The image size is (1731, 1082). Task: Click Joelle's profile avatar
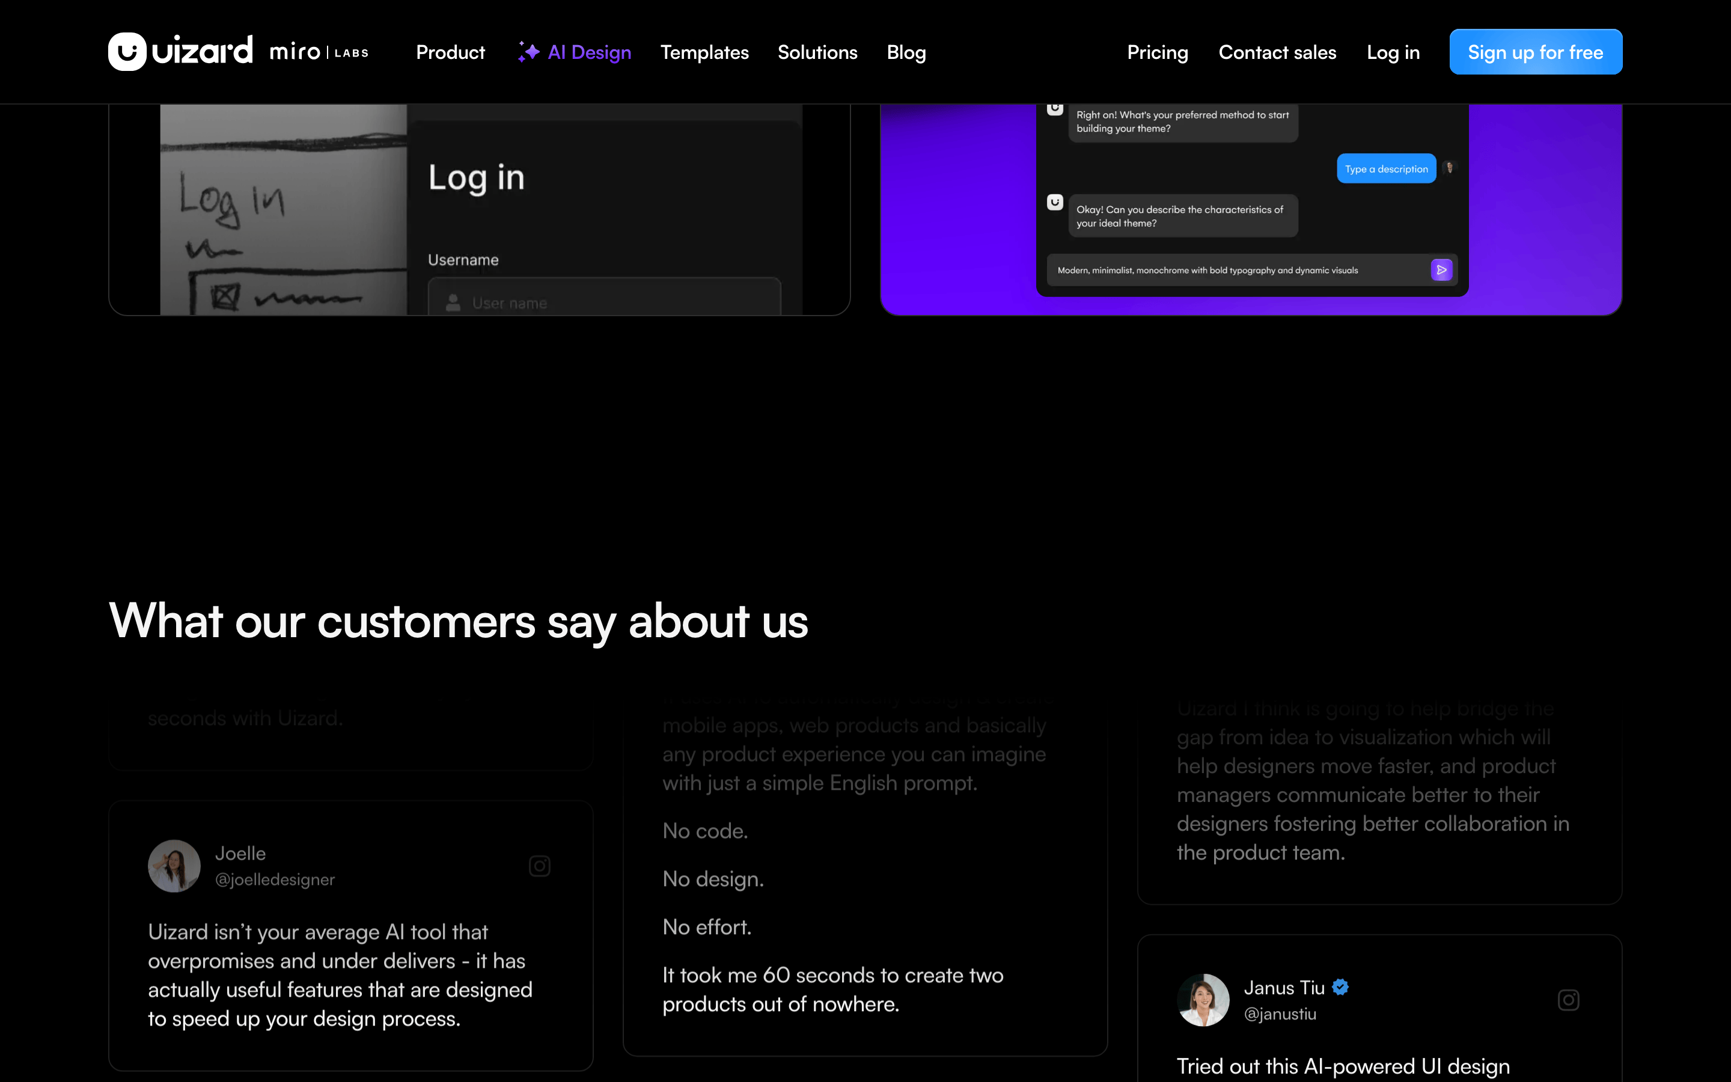(174, 866)
